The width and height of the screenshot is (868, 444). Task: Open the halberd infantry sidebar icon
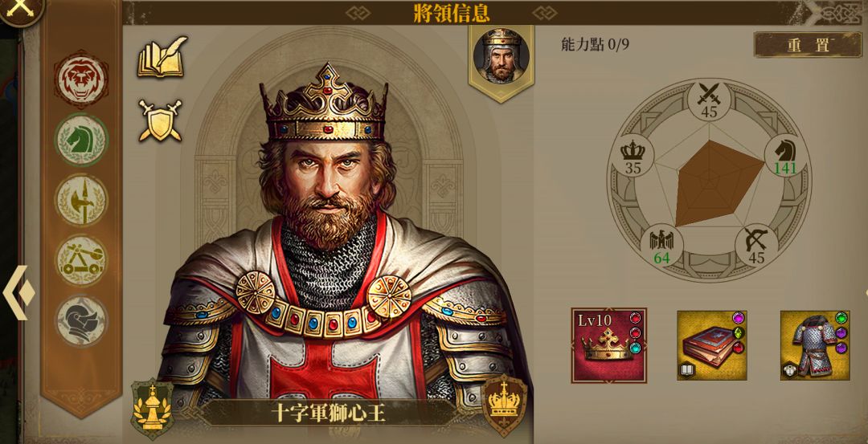(x=81, y=200)
